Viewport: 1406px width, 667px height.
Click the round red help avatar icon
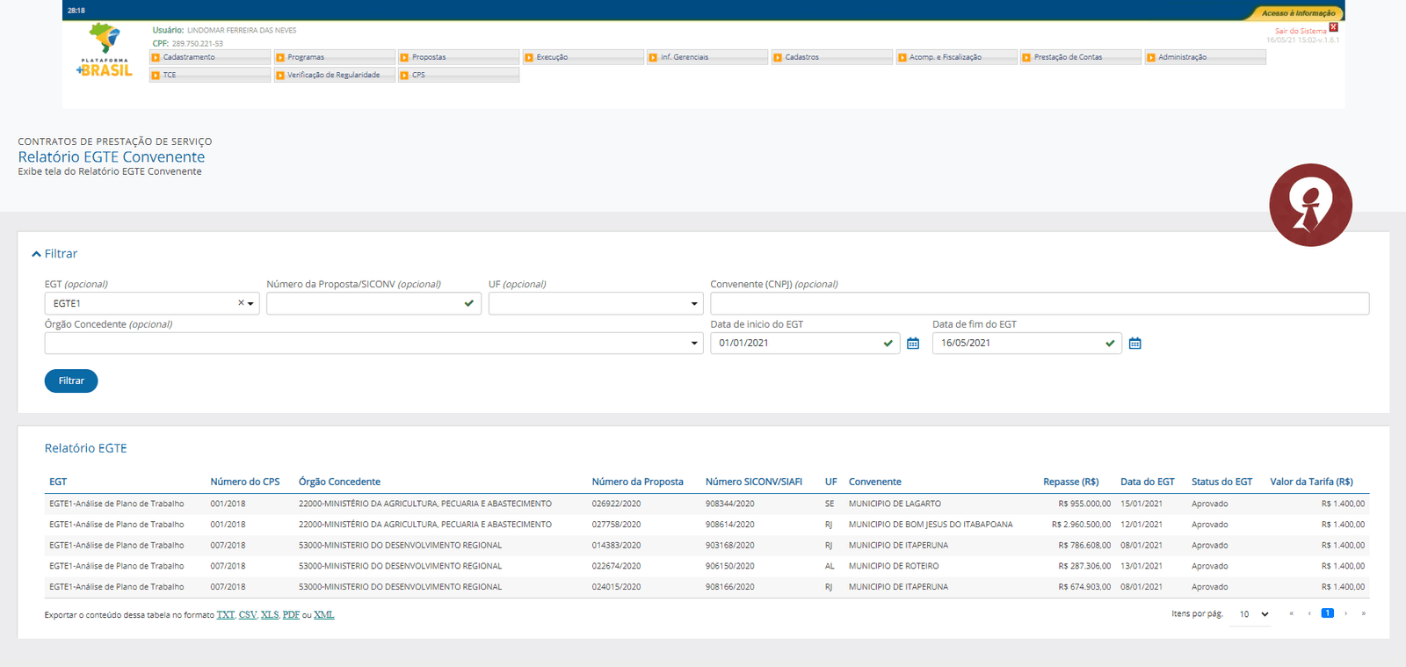[x=1310, y=205]
